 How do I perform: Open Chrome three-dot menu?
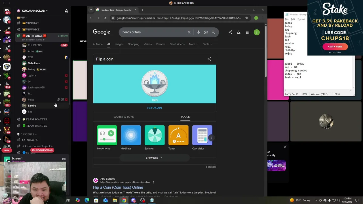tap(263, 18)
